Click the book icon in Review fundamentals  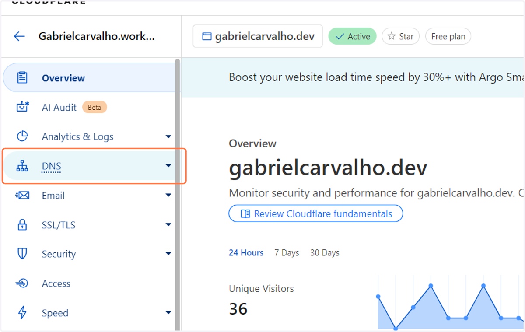(x=245, y=214)
